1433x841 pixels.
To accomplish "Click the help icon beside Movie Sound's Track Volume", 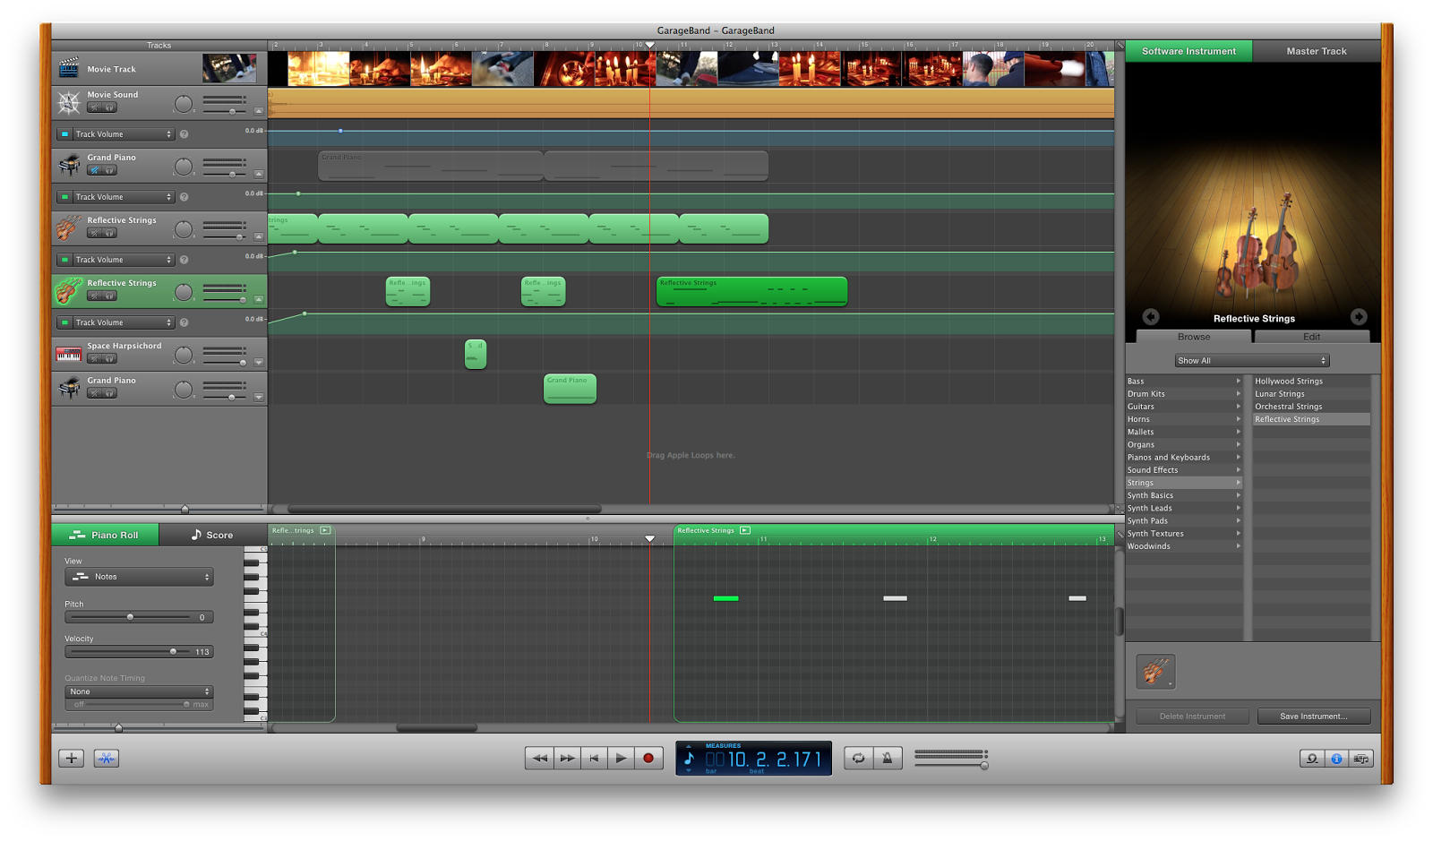I will (184, 134).
